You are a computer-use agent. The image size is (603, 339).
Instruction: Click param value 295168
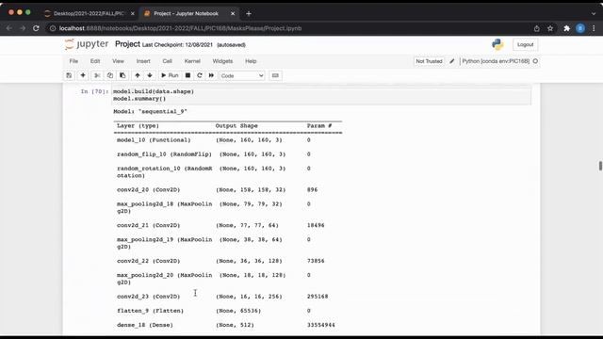click(x=318, y=297)
